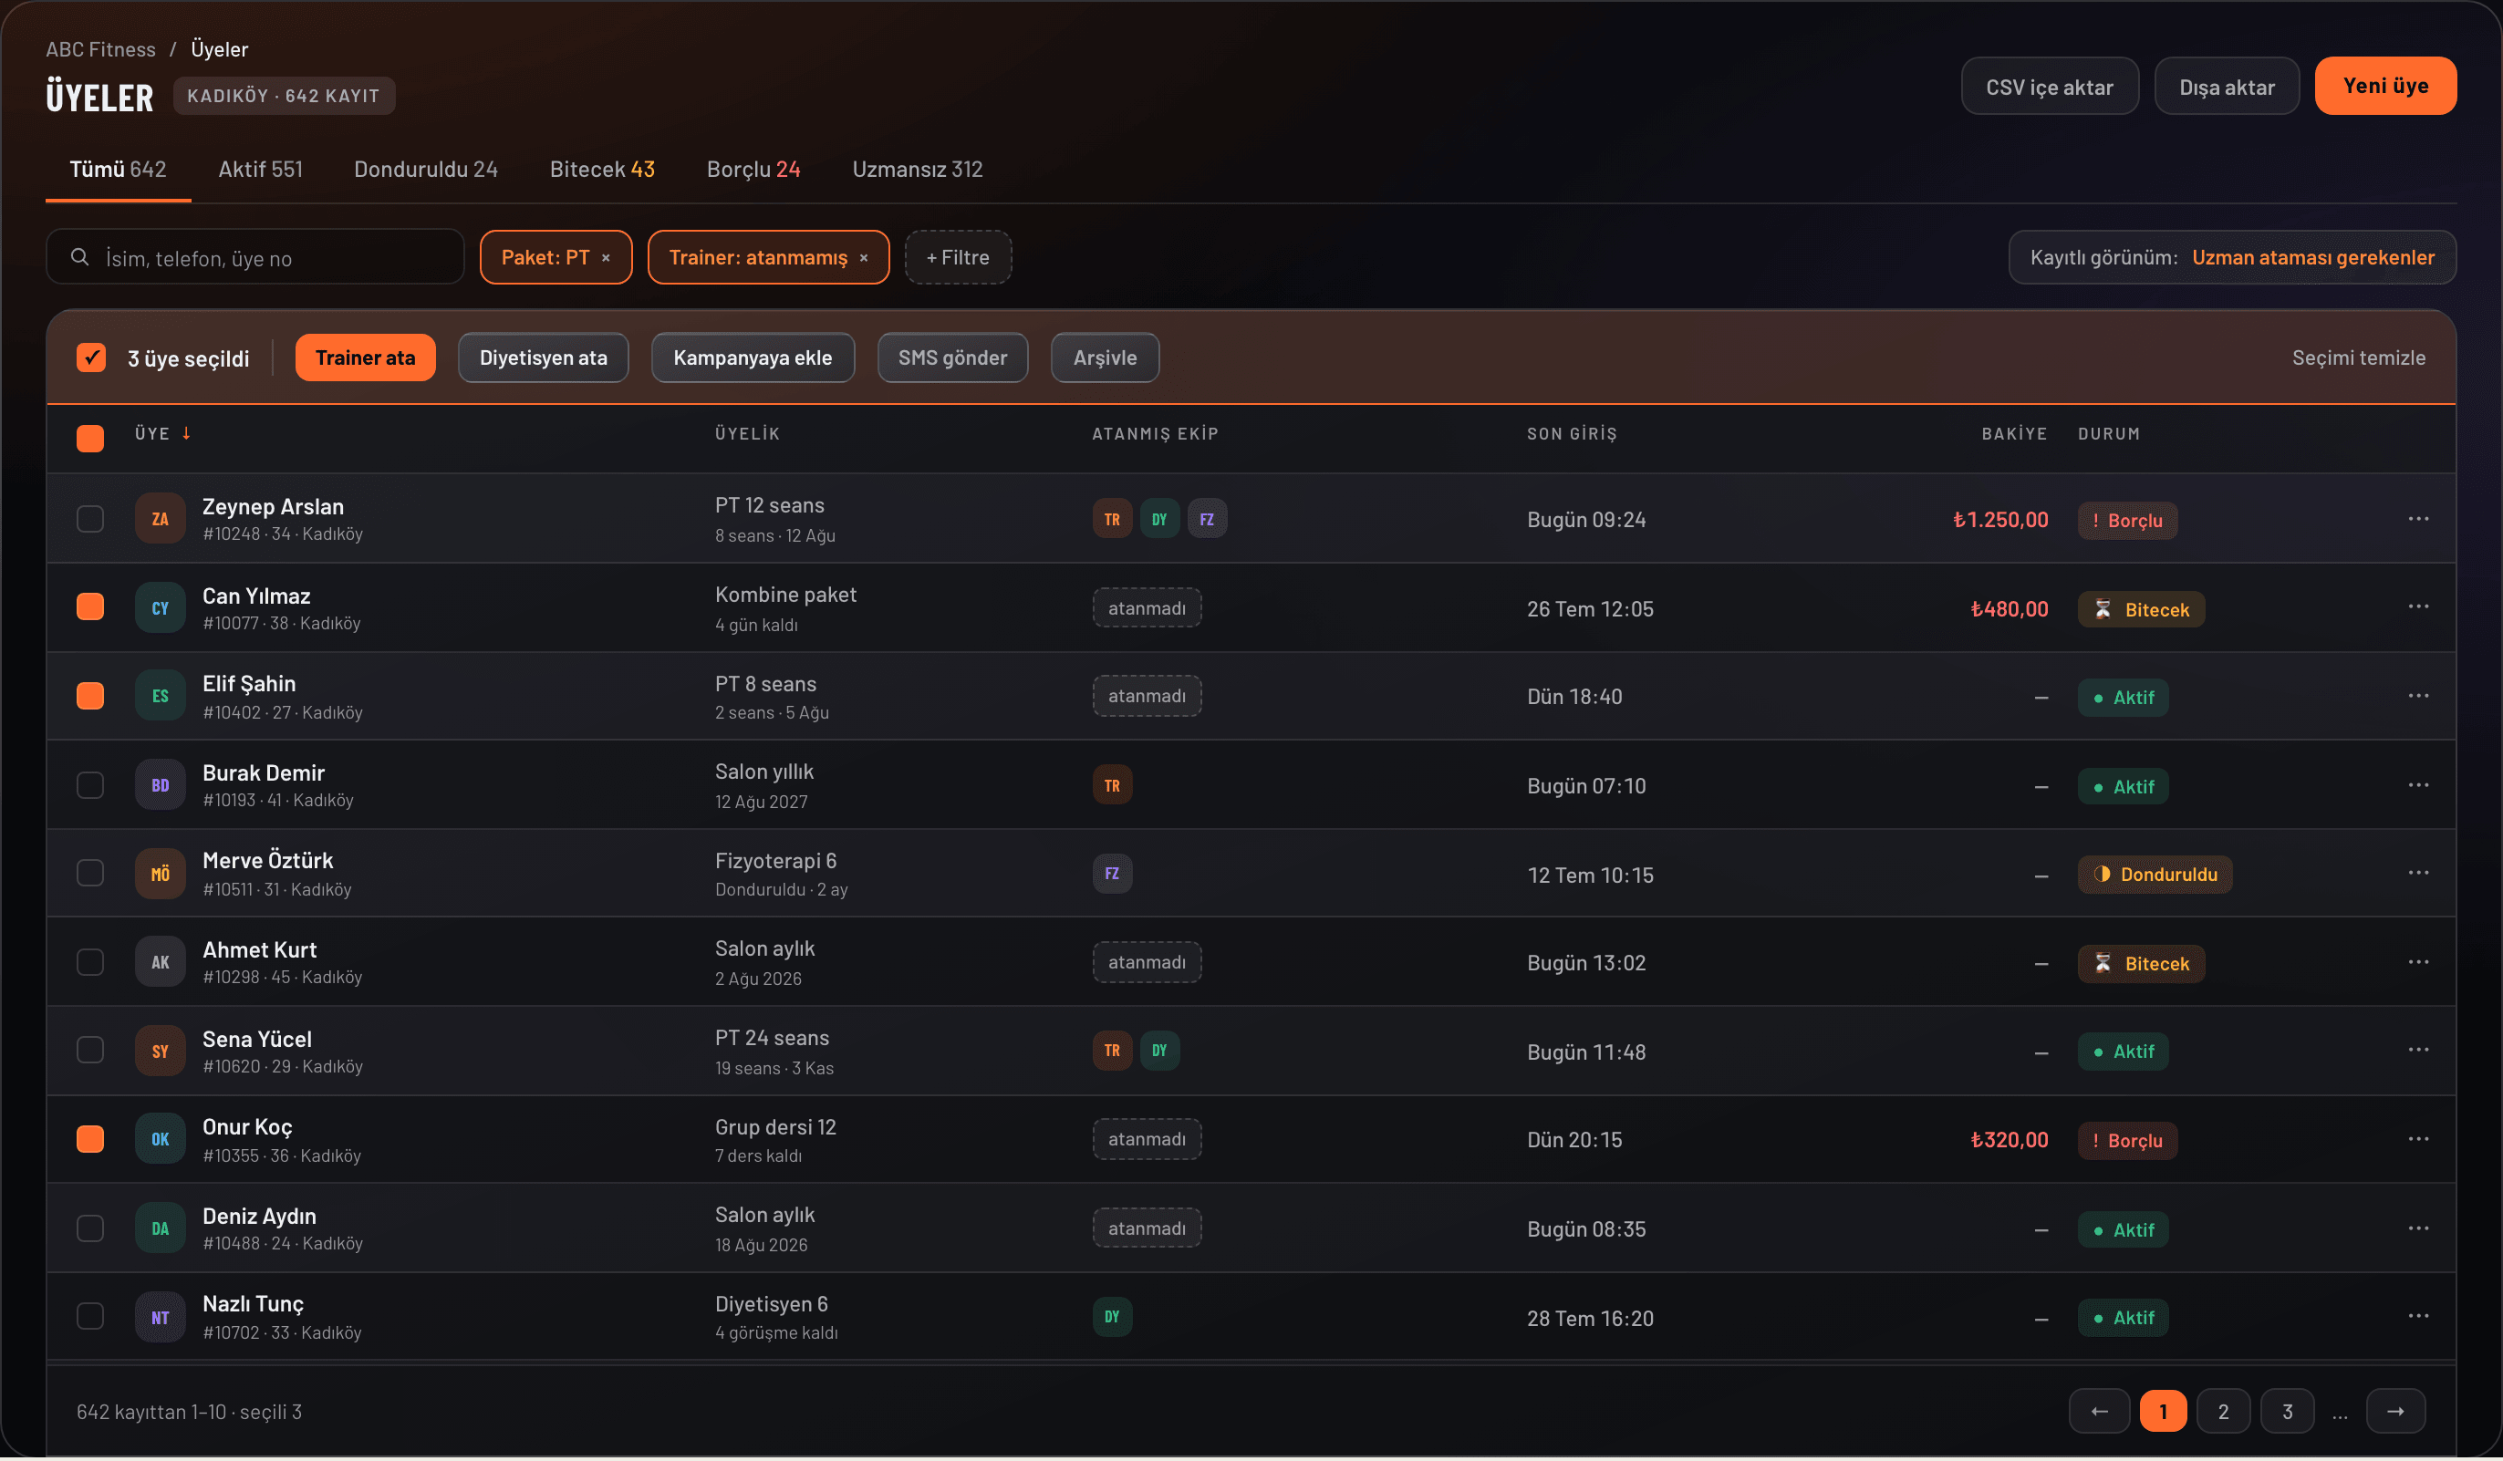
Task: Click the İsim, telefon, üye no search field
Action: point(255,258)
